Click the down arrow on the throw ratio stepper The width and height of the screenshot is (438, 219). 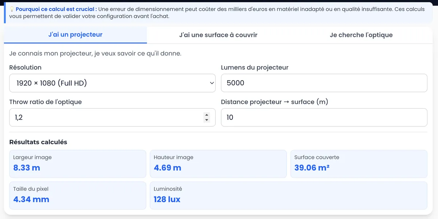click(207, 120)
